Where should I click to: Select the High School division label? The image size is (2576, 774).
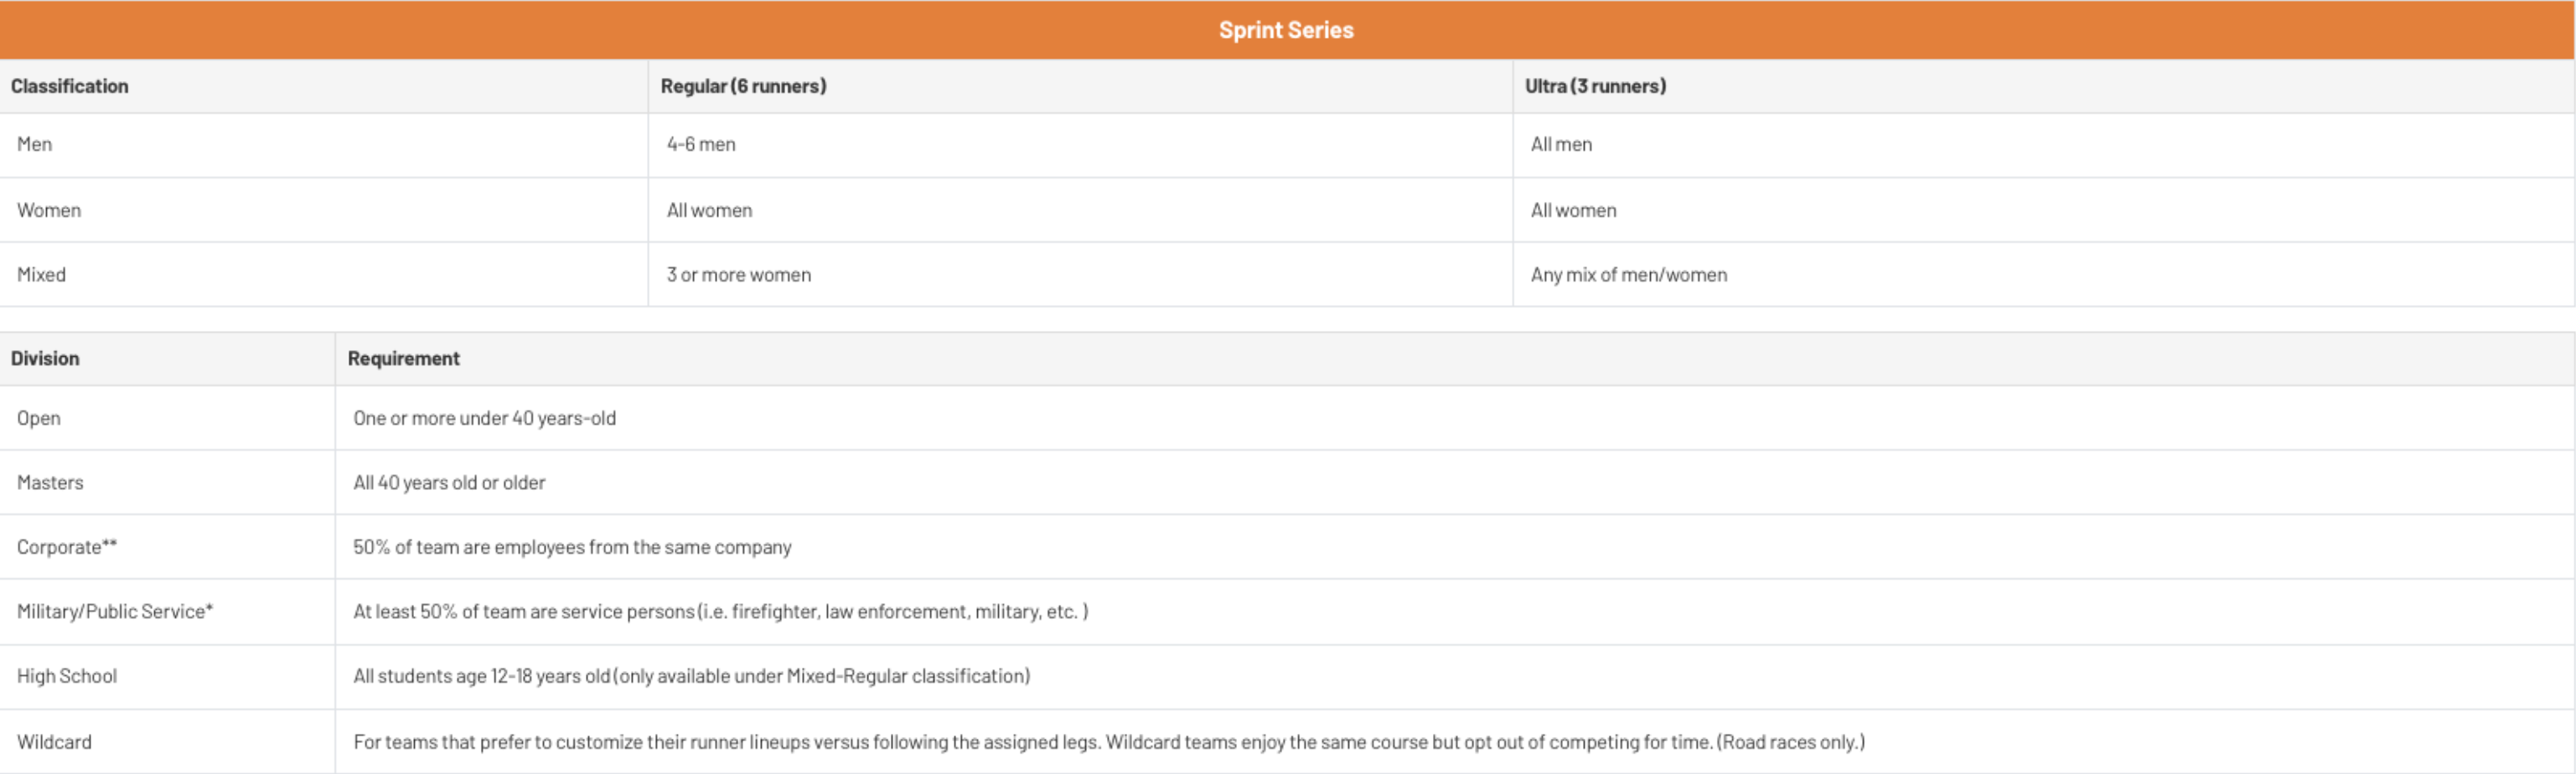[x=67, y=676]
